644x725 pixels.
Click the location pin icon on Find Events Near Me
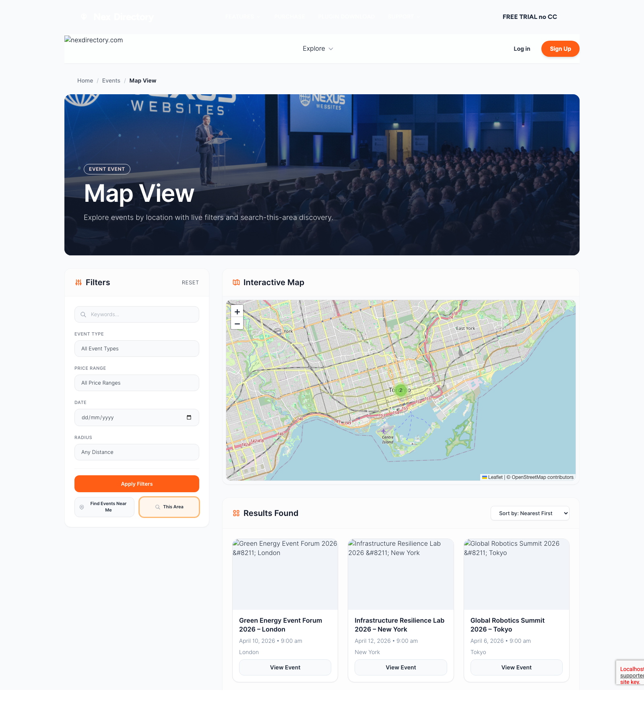[x=82, y=507]
